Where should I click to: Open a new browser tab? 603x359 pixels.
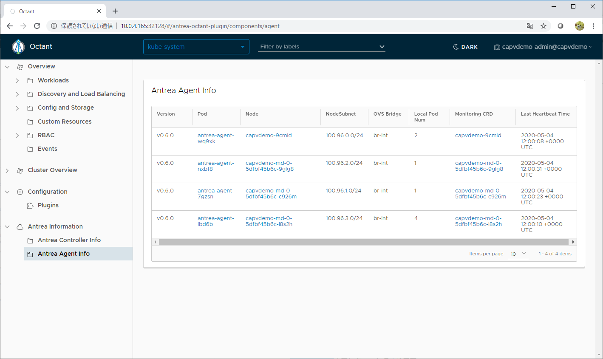coord(115,11)
